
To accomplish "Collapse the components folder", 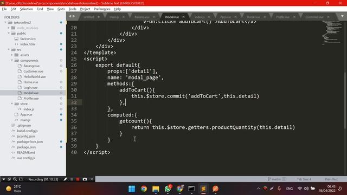I will pyautogui.click(x=12, y=60).
